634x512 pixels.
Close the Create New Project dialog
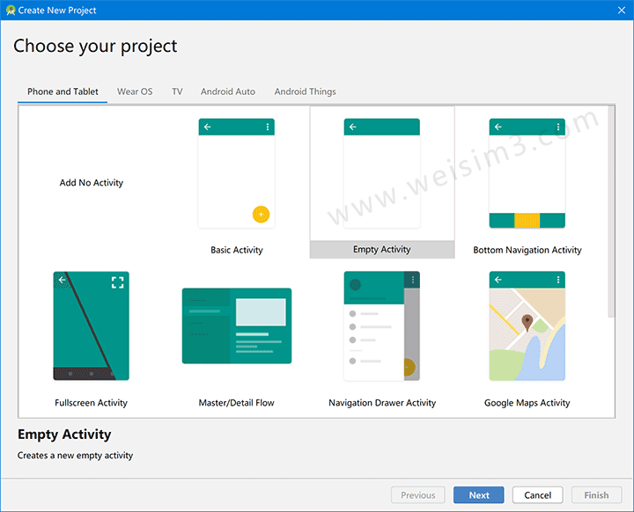point(622,10)
